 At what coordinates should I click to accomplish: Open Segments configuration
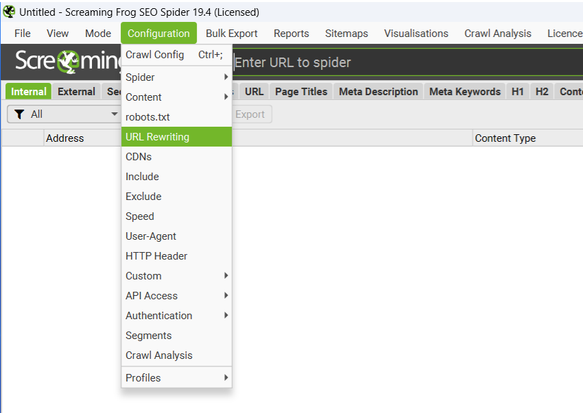176,336
